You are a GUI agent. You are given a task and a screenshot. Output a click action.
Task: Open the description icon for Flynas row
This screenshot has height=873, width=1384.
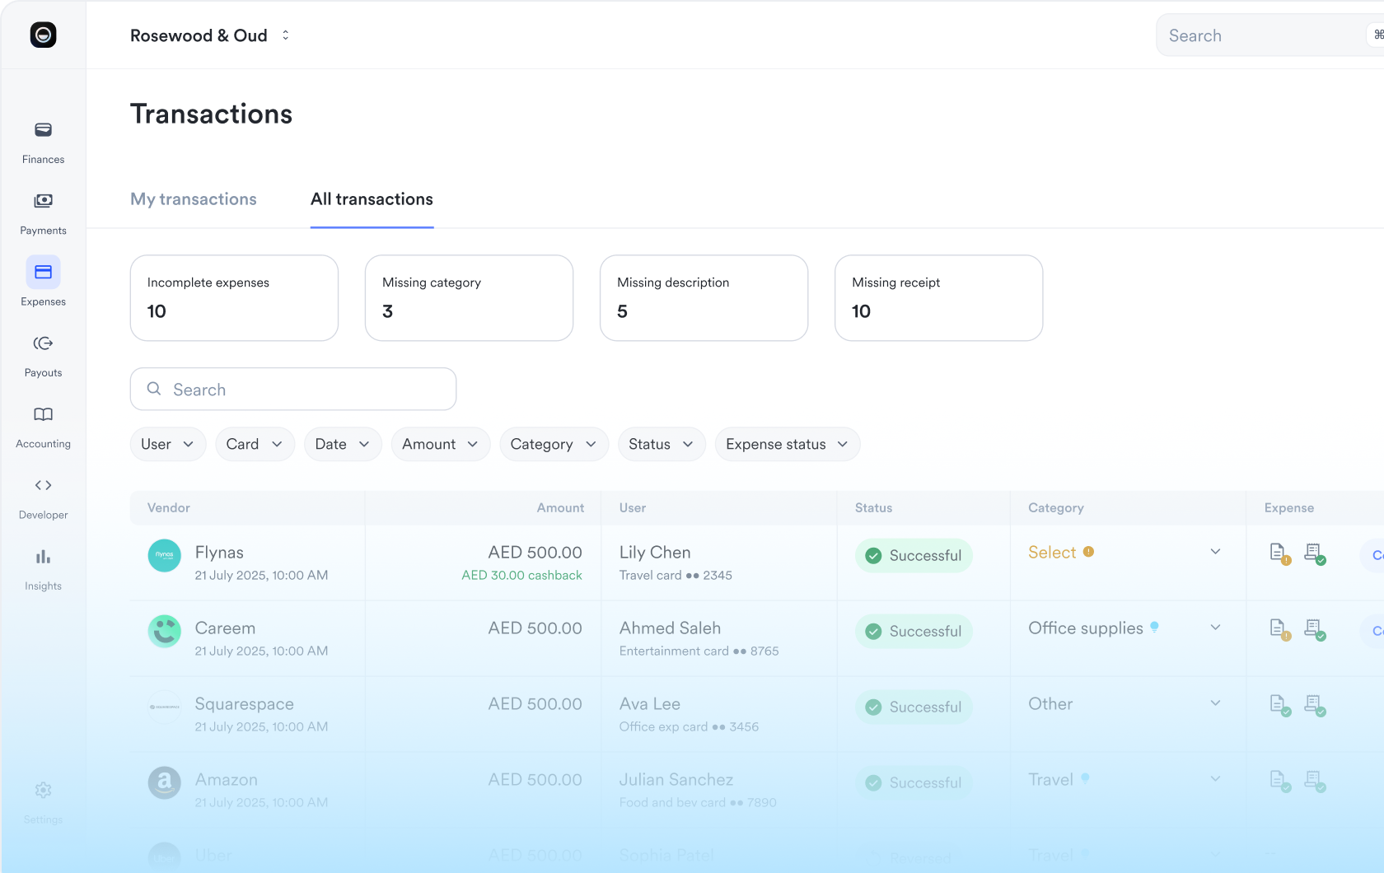pos(1279,553)
